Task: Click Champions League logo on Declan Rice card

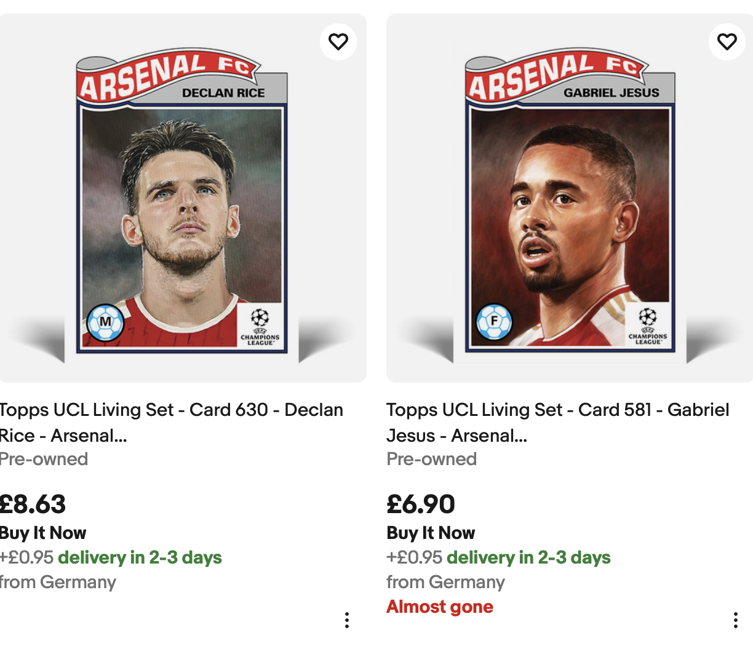Action: 260,326
